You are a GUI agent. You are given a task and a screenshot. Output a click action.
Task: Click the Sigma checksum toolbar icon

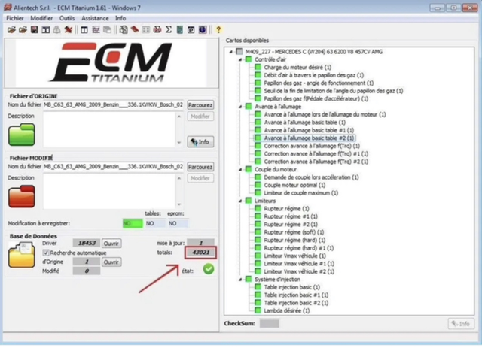[x=169, y=29]
